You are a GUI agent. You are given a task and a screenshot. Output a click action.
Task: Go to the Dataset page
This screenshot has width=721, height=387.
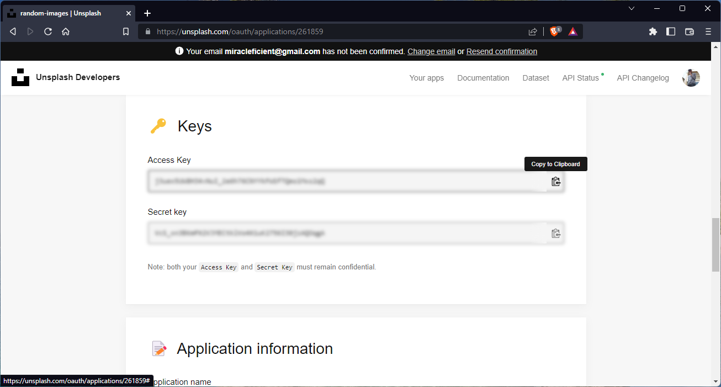click(536, 78)
